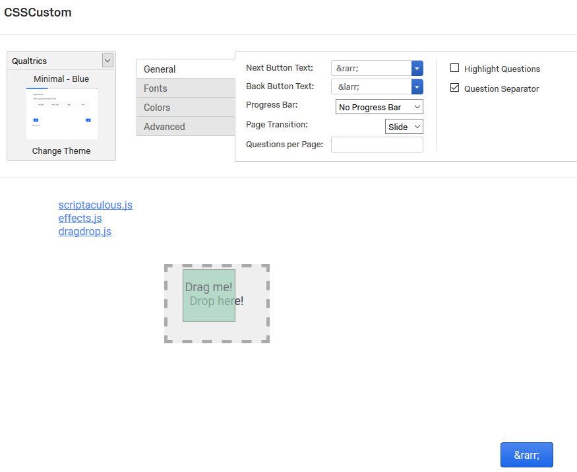Image resolution: width=577 pixels, height=472 pixels.
Task: Click the blue next arrow button
Action: tap(526, 455)
